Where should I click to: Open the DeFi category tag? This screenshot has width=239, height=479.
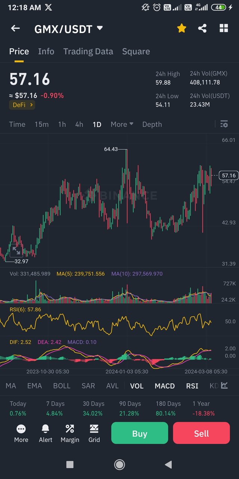tap(22, 105)
